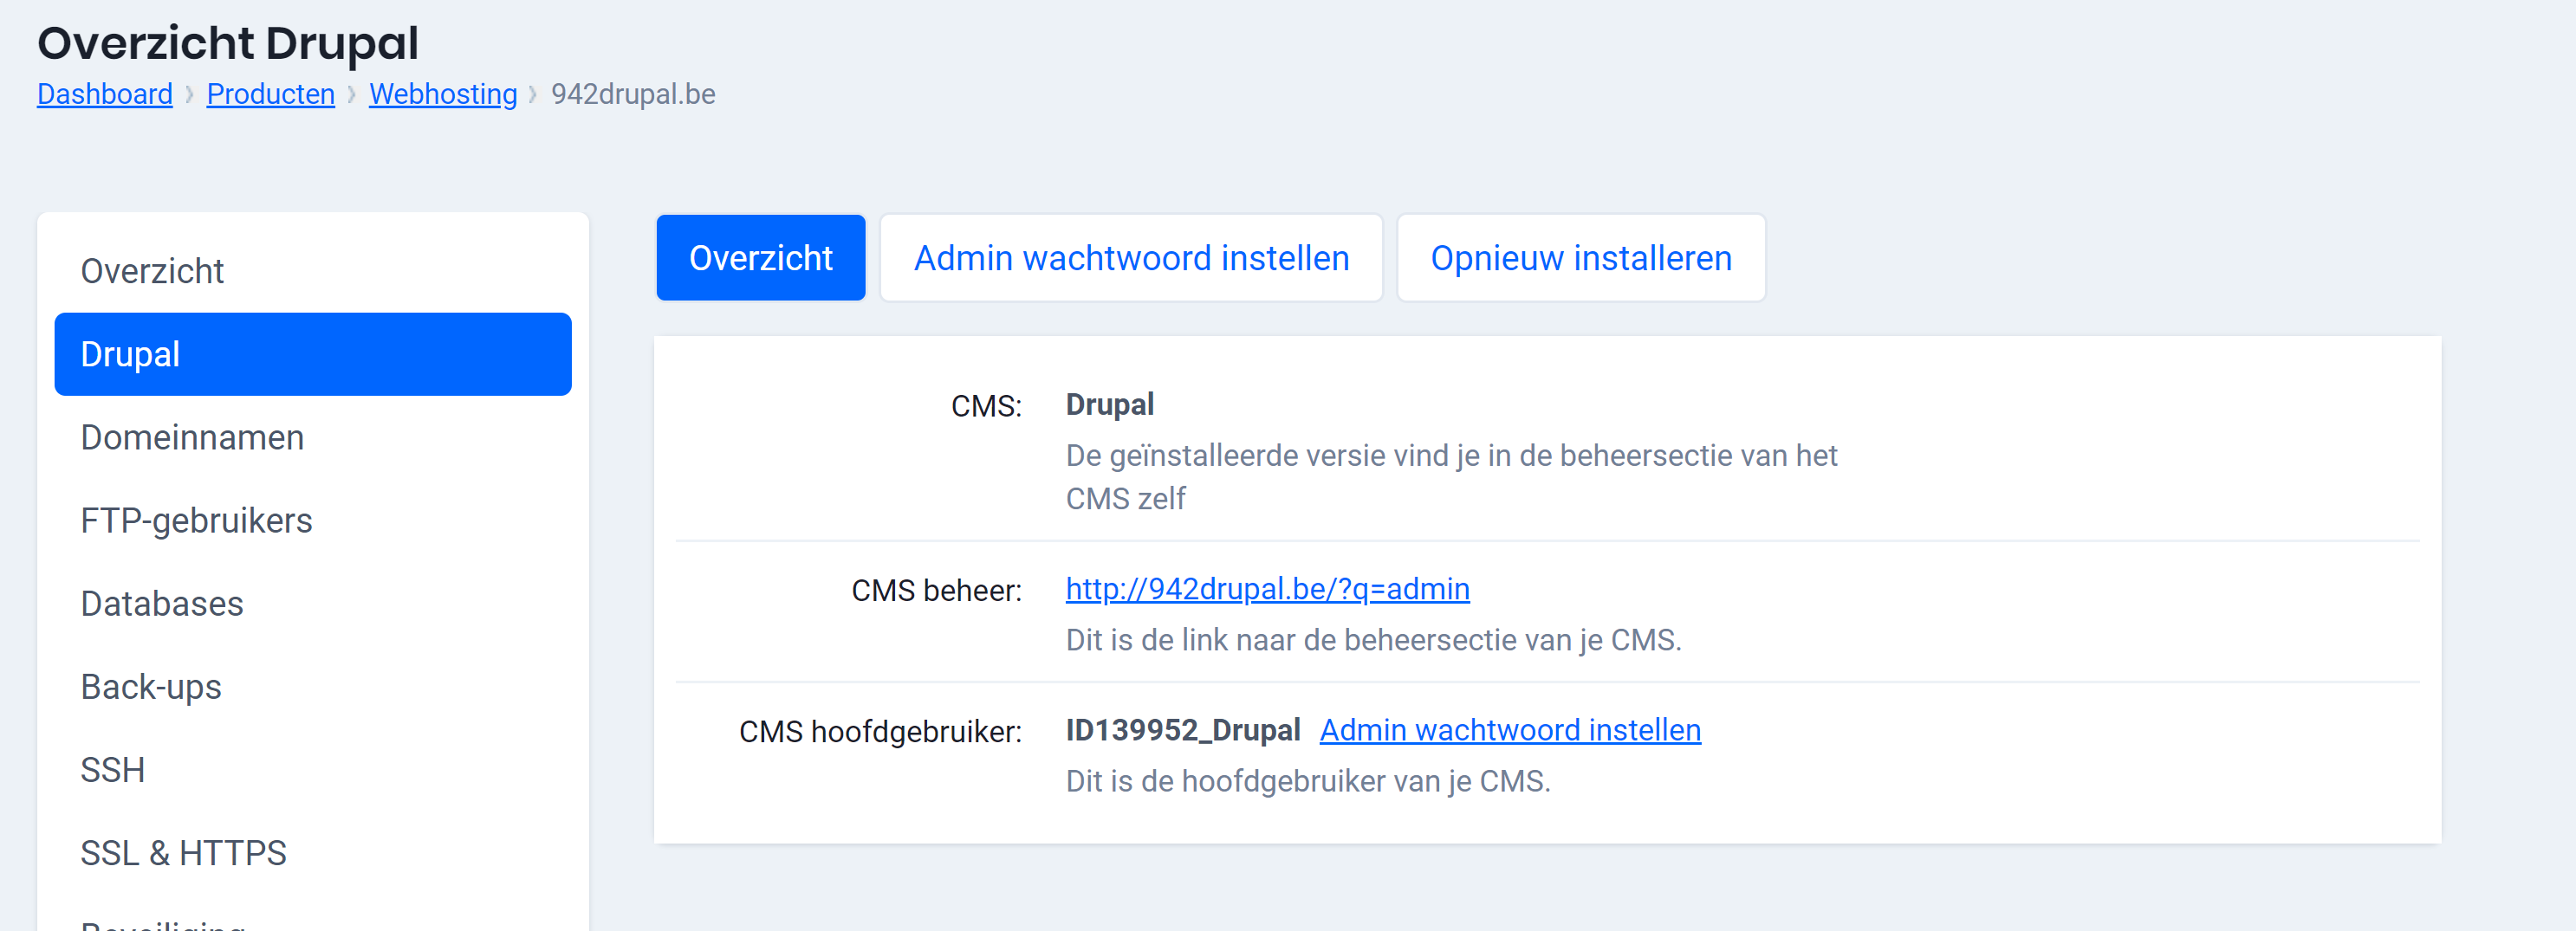
Task: Click Admin wachtwoord instellen next to CMS hoofdgebruiker
Action: point(1510,730)
